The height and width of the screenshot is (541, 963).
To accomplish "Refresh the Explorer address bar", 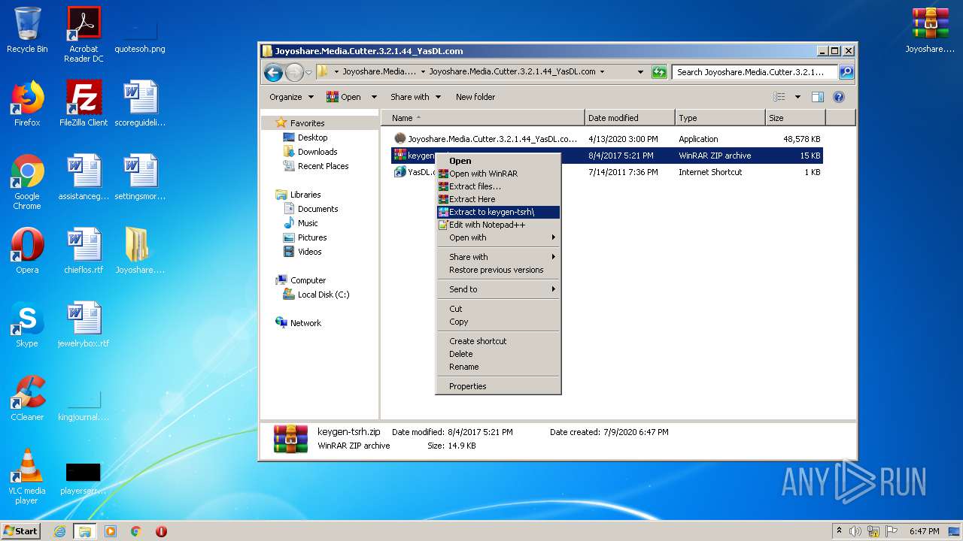I will coord(659,72).
